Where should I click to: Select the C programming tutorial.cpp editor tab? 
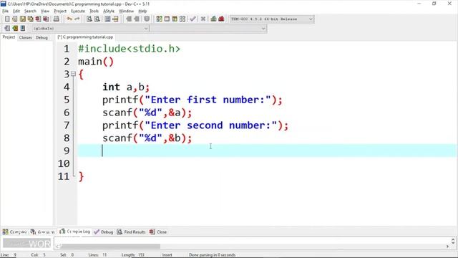point(85,37)
